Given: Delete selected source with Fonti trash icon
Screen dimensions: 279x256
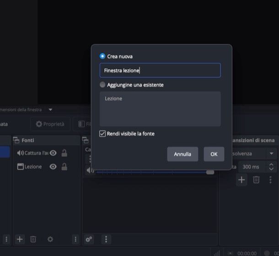Looking at the screenshot, I should click(x=33, y=239).
